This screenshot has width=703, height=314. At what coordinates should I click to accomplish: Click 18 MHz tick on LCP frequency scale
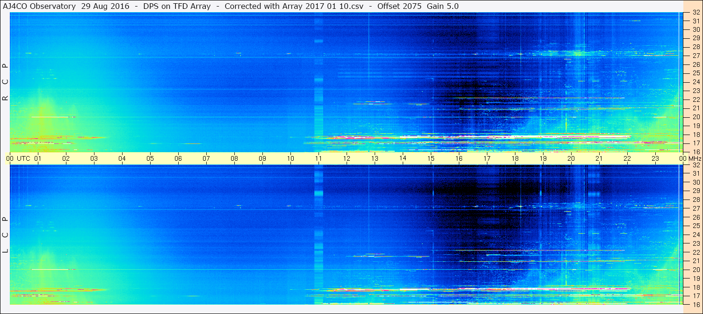[696, 287]
